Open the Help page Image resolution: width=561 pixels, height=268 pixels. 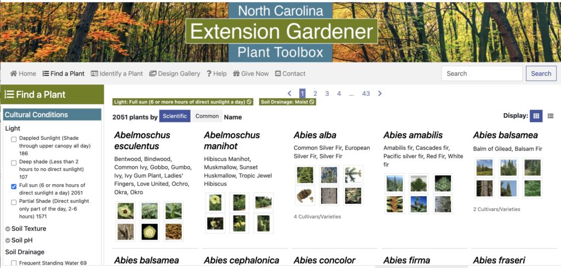tap(216, 73)
